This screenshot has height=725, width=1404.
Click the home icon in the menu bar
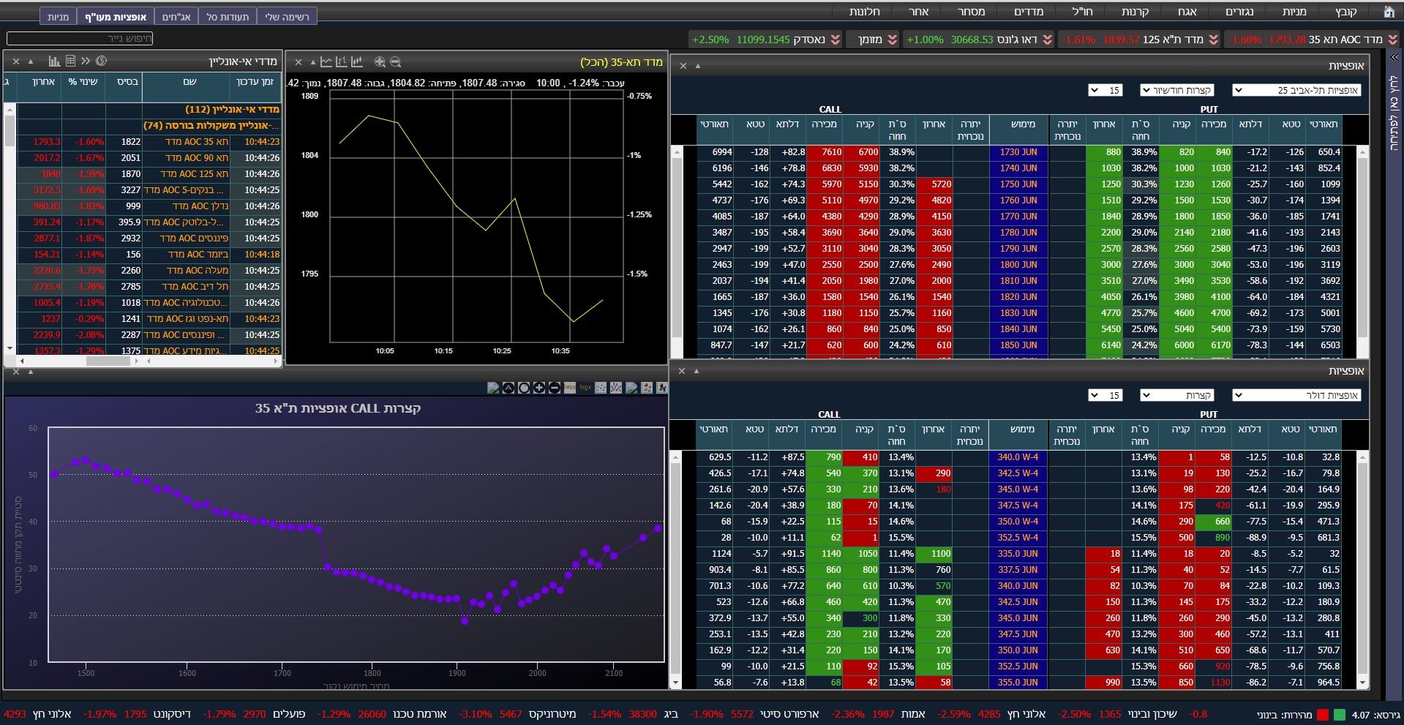pos(1389,12)
